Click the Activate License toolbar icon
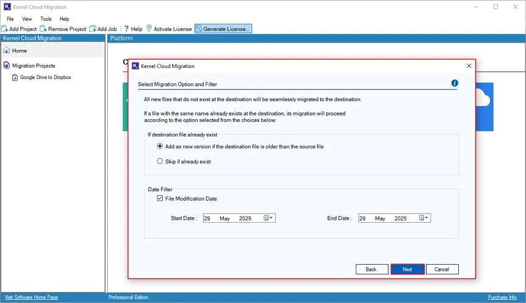The width and height of the screenshot is (526, 303). tap(149, 29)
